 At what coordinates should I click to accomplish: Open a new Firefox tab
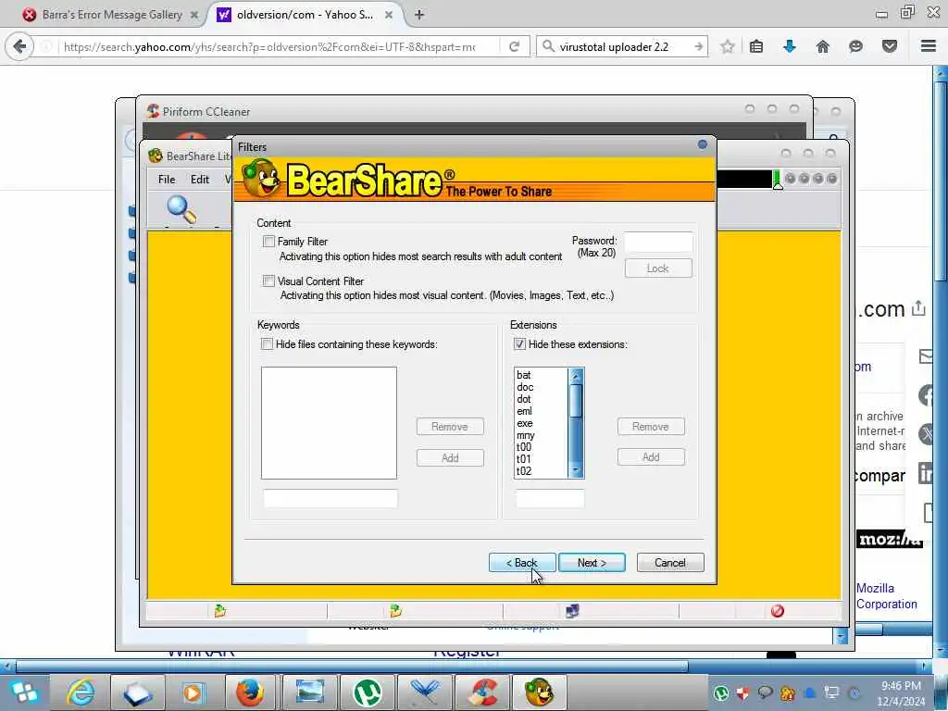click(x=419, y=15)
